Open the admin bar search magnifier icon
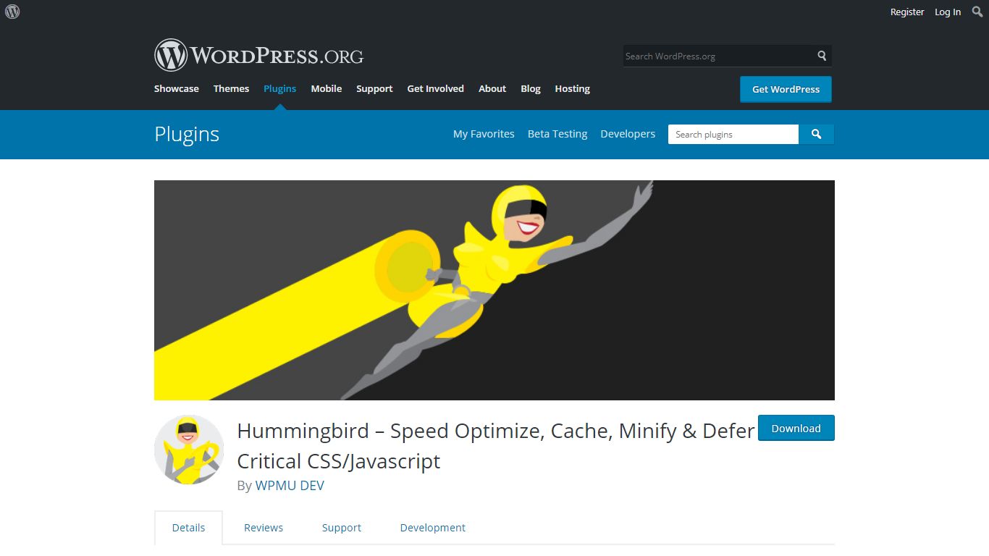The height and width of the screenshot is (556, 989). click(x=977, y=12)
